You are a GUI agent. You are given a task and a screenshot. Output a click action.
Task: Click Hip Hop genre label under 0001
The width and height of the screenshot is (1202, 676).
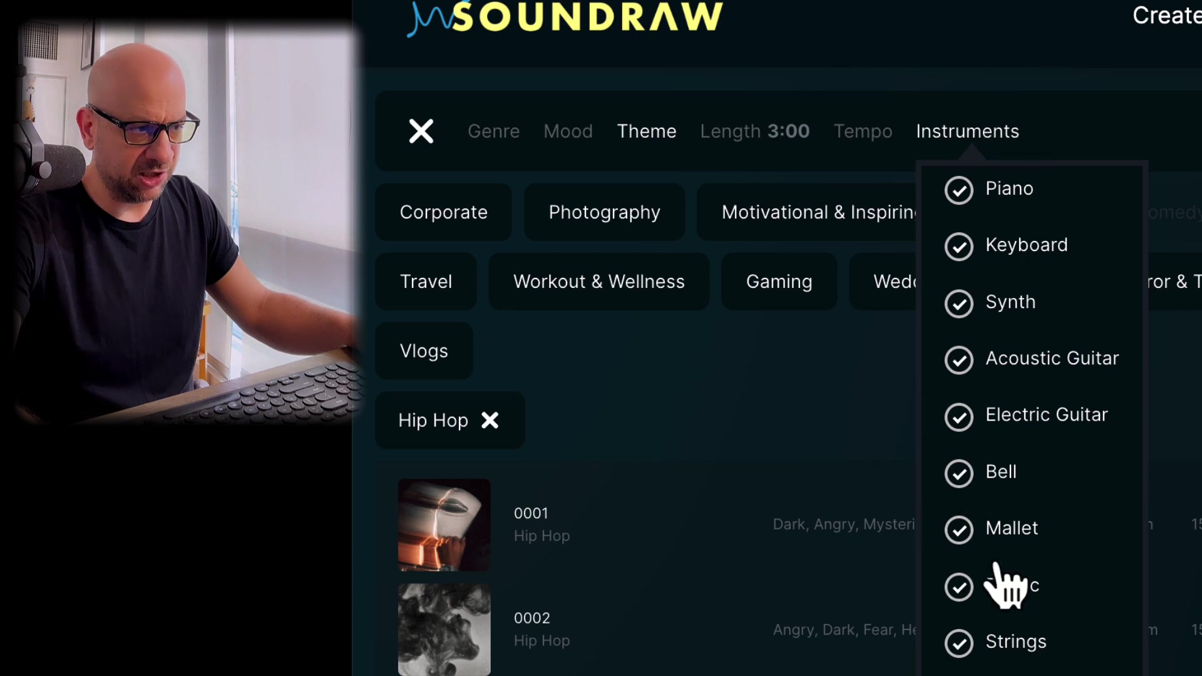[542, 536]
